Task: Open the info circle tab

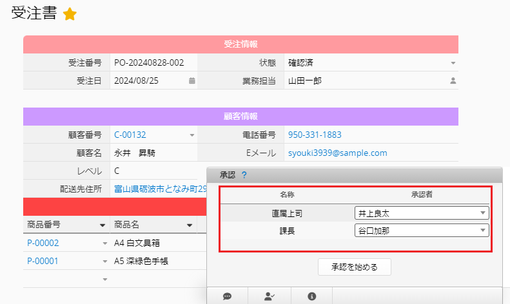Action: tap(312, 296)
